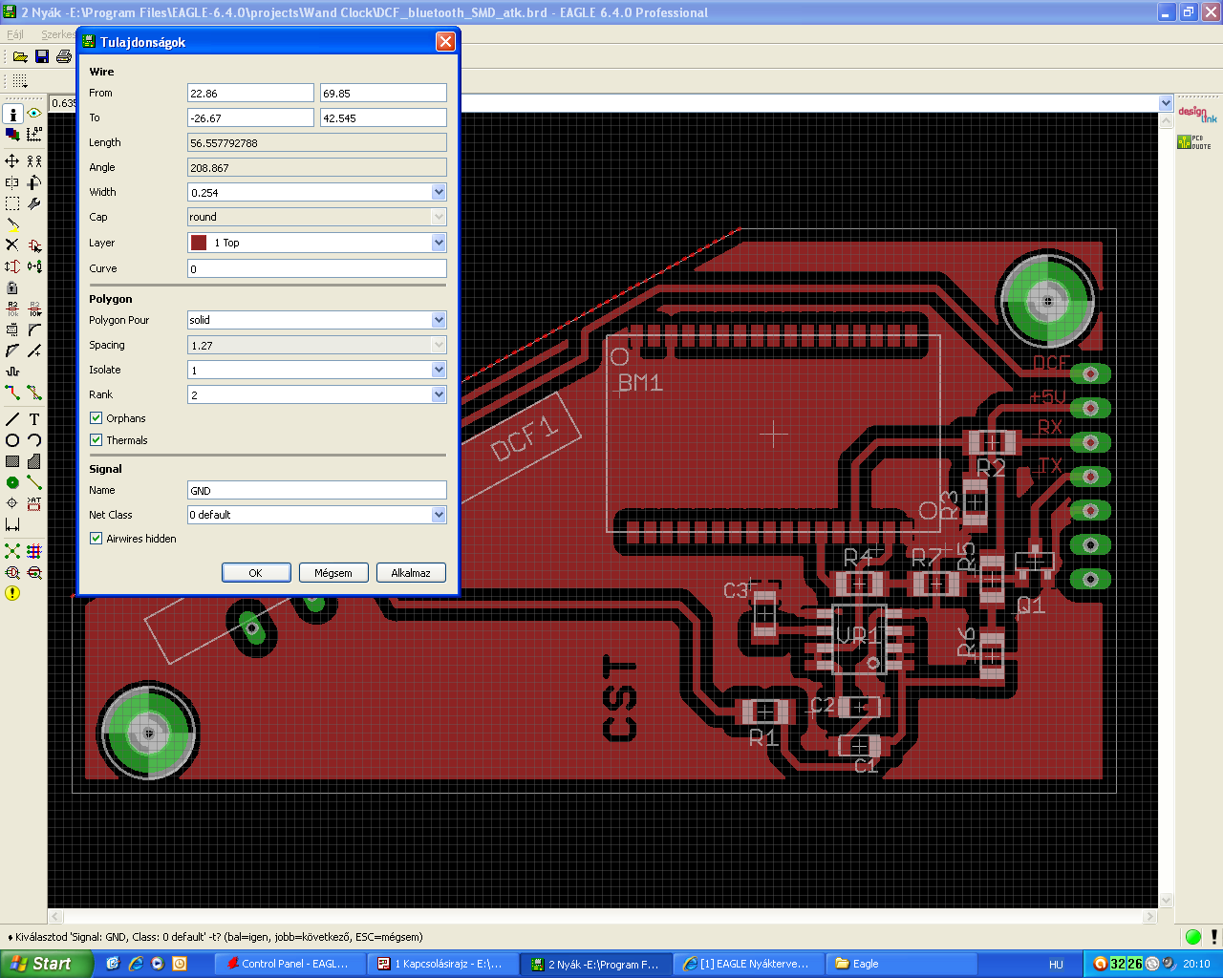The height and width of the screenshot is (978, 1223).
Task: Click the PCB Quote side icon
Action: (1194, 142)
